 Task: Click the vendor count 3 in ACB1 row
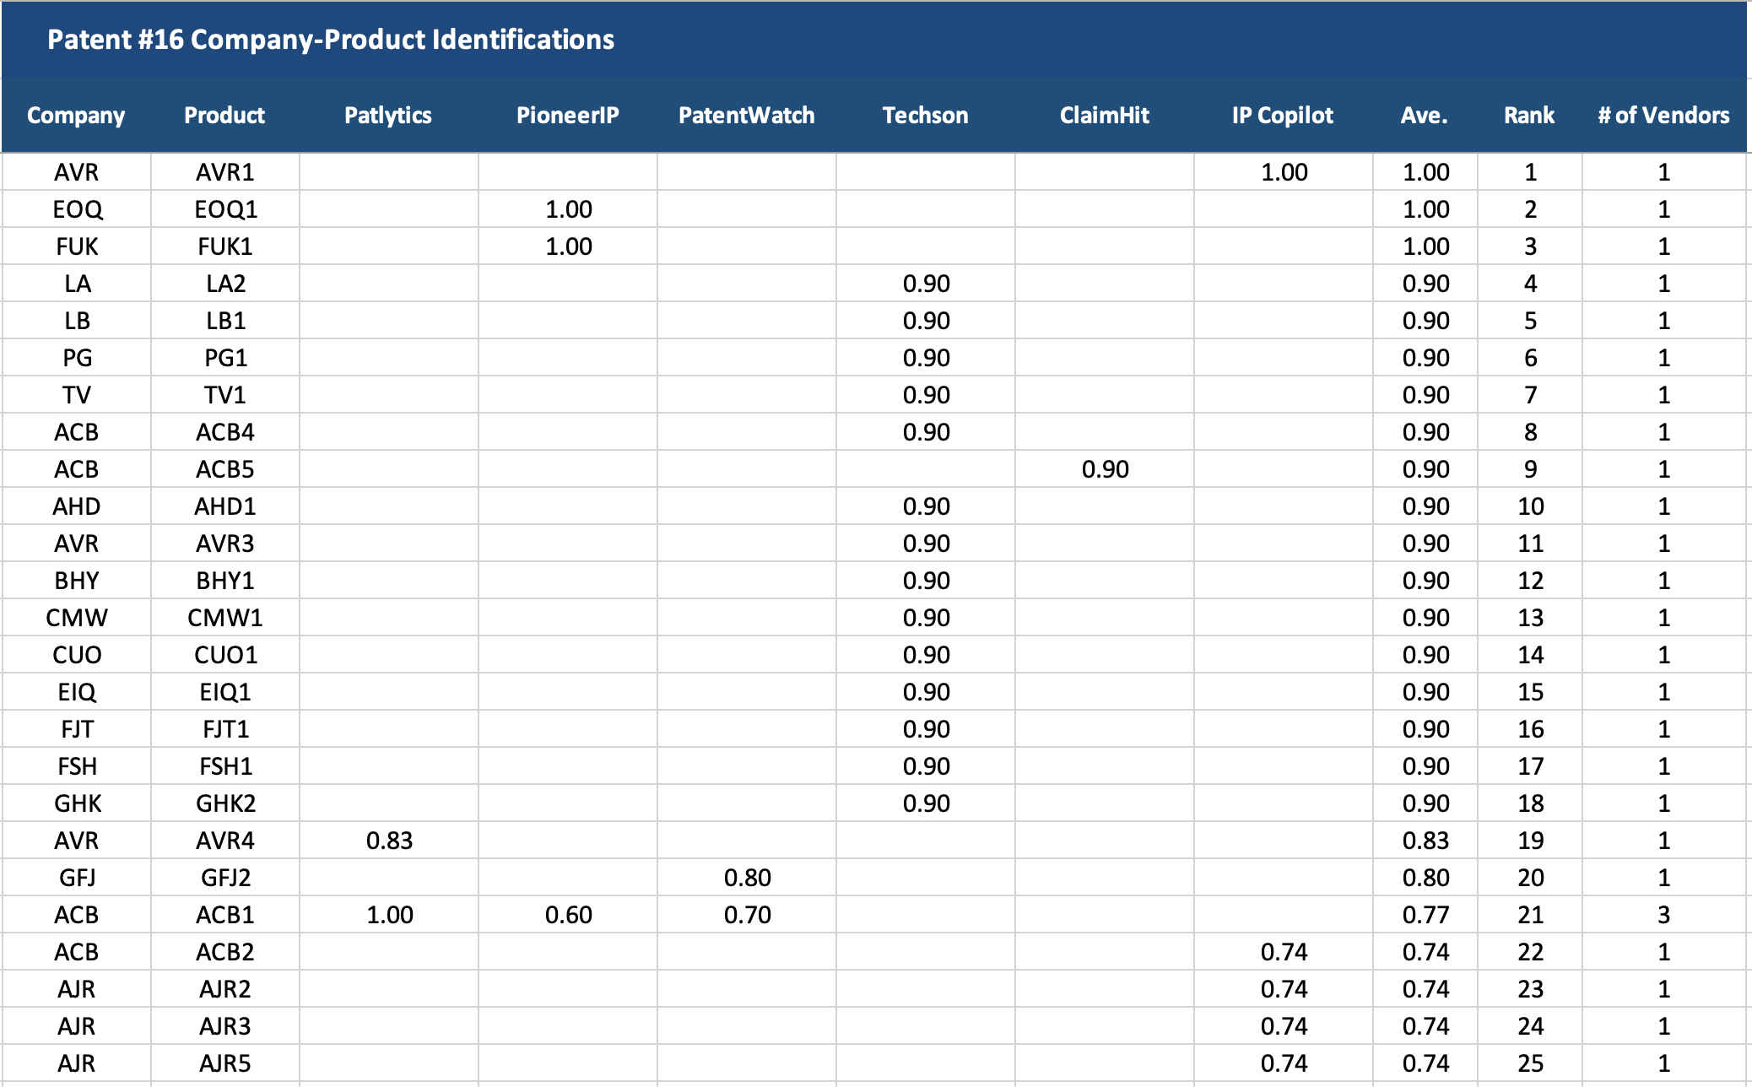click(1664, 915)
